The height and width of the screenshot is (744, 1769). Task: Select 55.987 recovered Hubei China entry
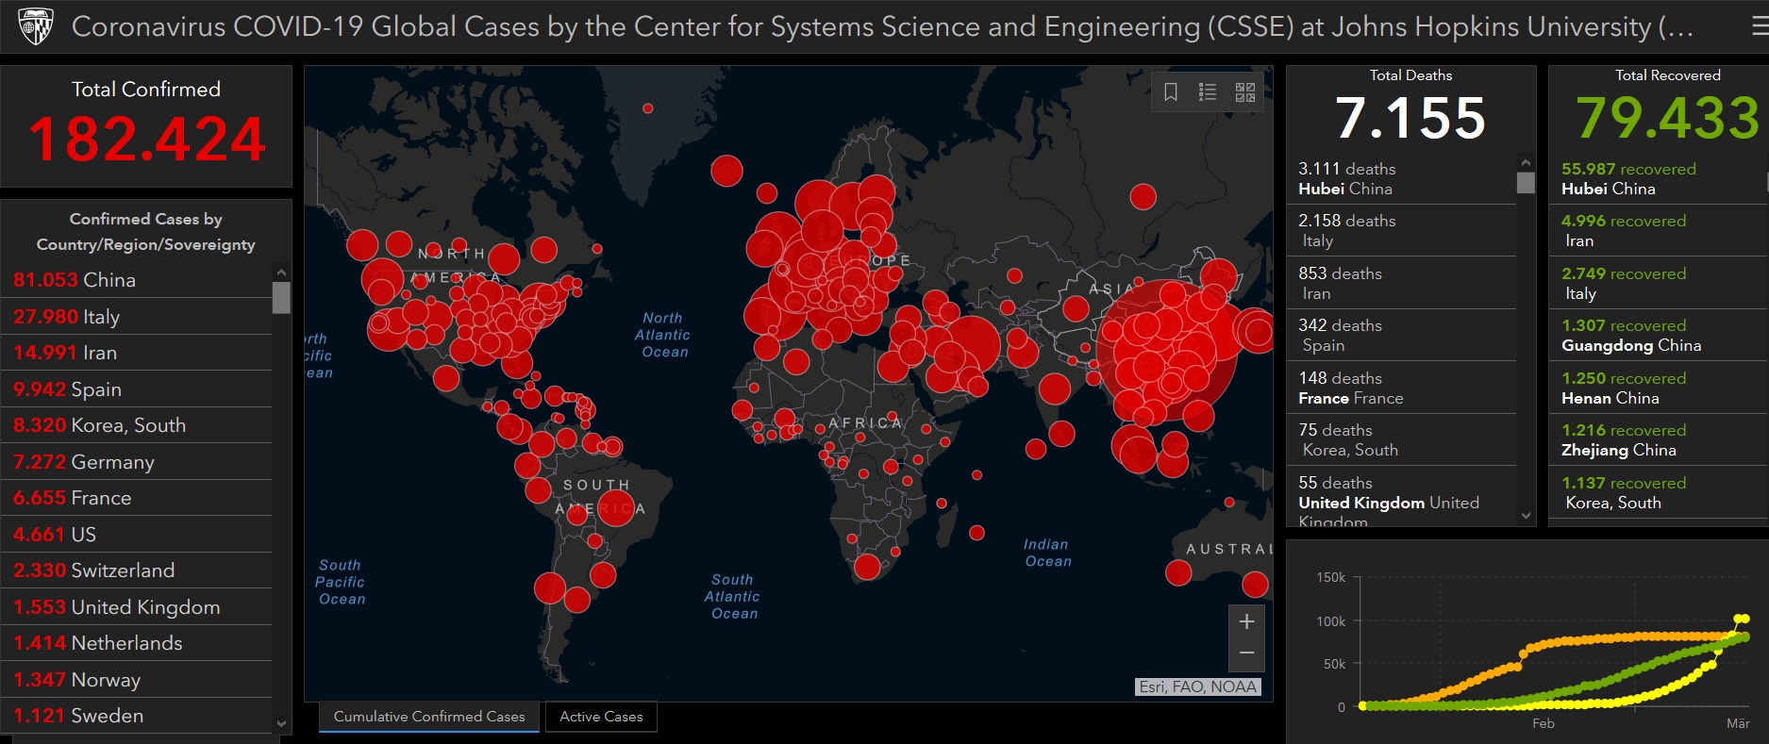1659,178
